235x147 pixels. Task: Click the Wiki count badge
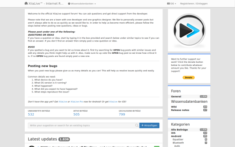click(205, 107)
